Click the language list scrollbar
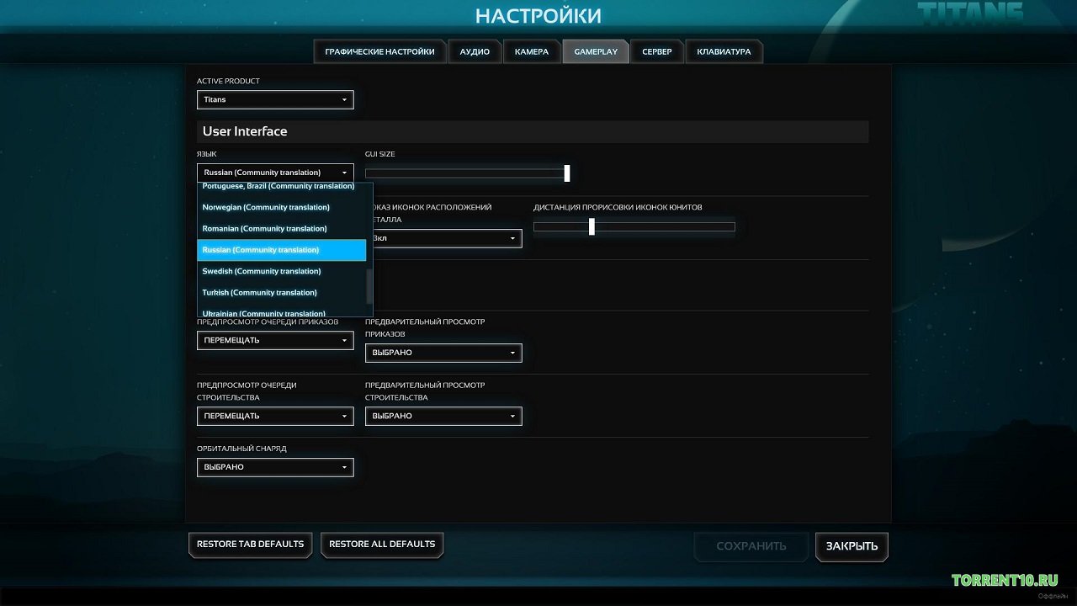 pos(369,286)
